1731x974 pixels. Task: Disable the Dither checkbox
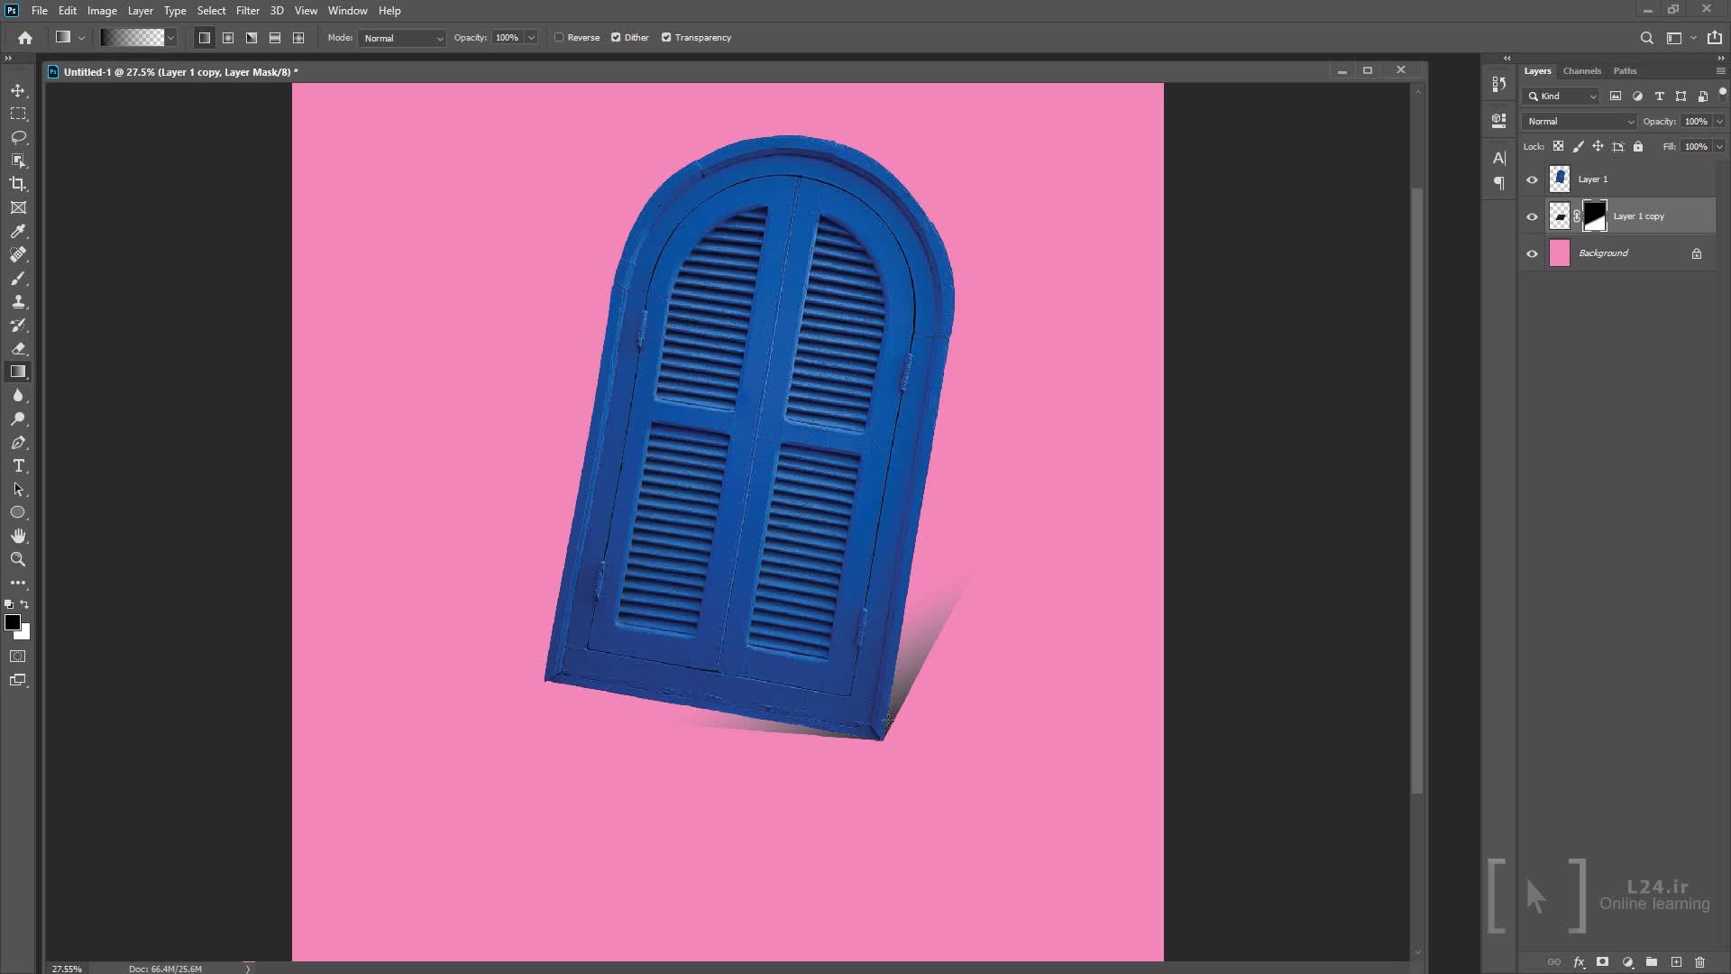(616, 38)
